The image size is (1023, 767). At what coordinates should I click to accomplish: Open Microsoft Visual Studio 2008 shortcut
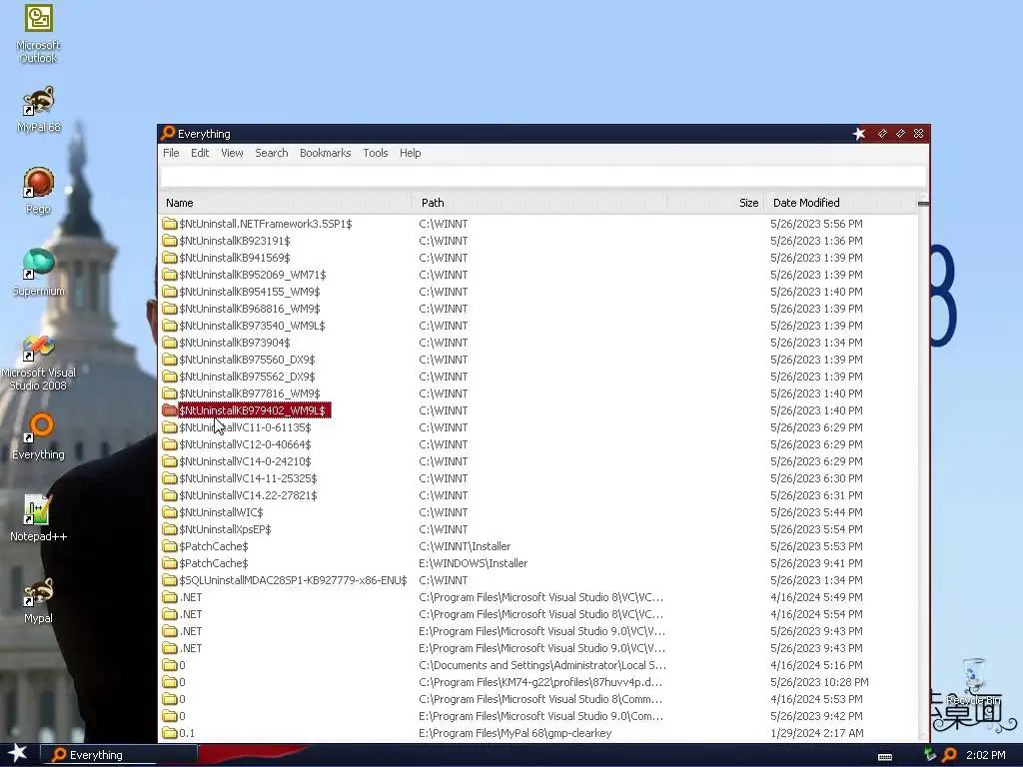click(x=39, y=363)
